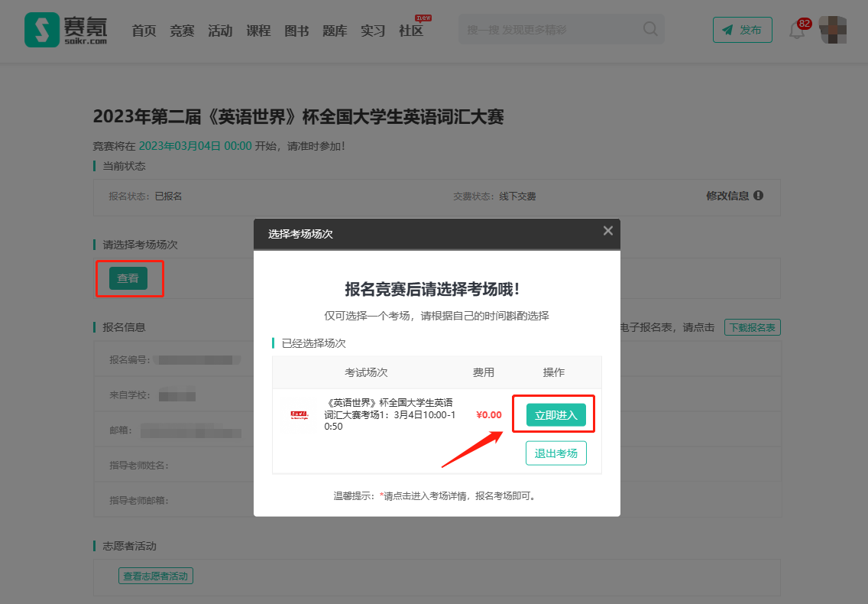This screenshot has width=868, height=604.
Task: Close the 选择考场场次 dialog
Action: [x=607, y=231]
